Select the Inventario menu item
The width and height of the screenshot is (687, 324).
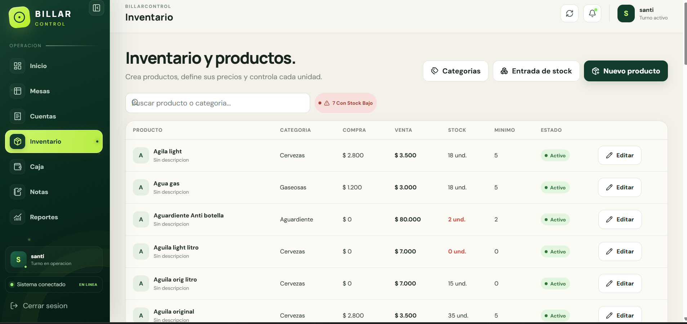[54, 141]
